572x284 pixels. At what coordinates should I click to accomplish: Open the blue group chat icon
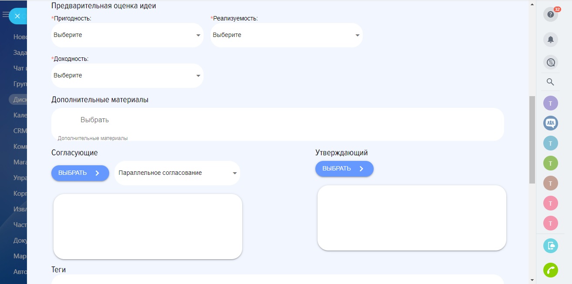tap(550, 123)
